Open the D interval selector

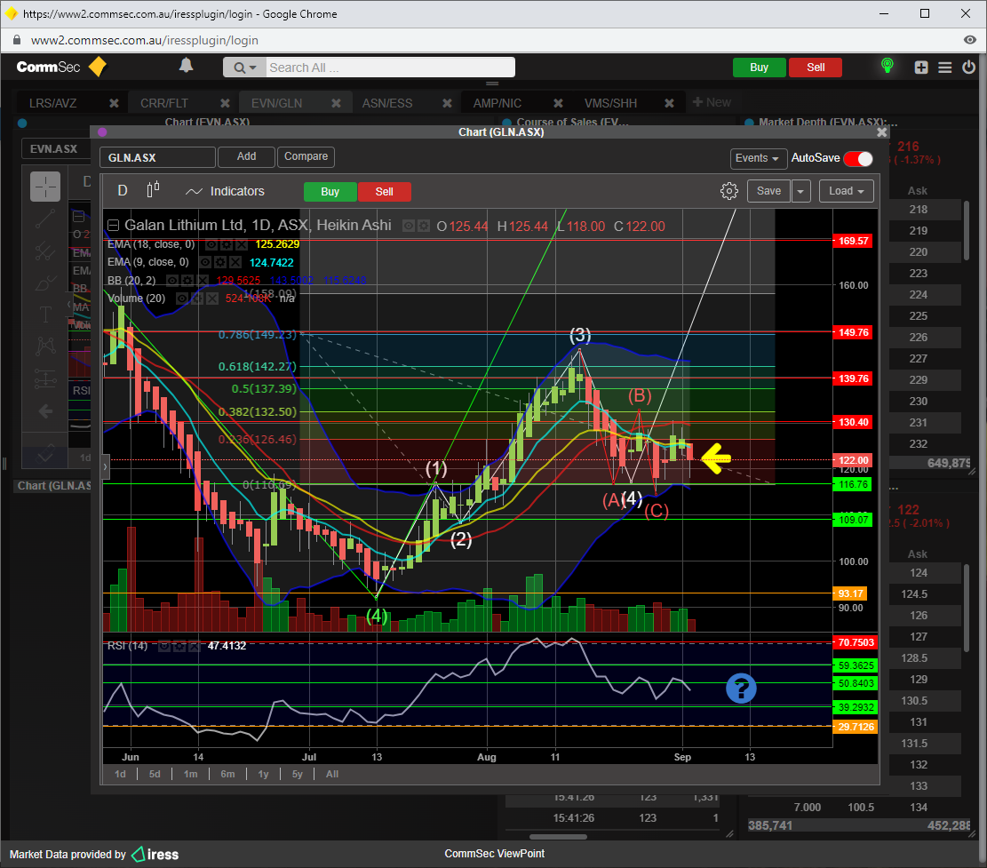123,191
